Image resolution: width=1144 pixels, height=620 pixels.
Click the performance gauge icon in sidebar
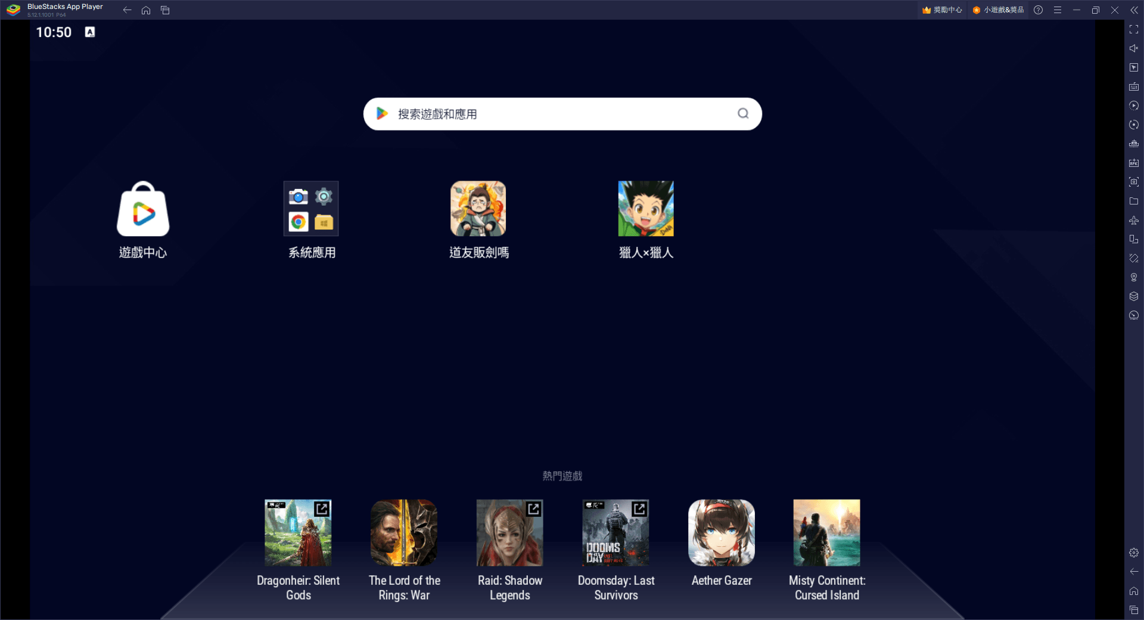pos(1134,315)
